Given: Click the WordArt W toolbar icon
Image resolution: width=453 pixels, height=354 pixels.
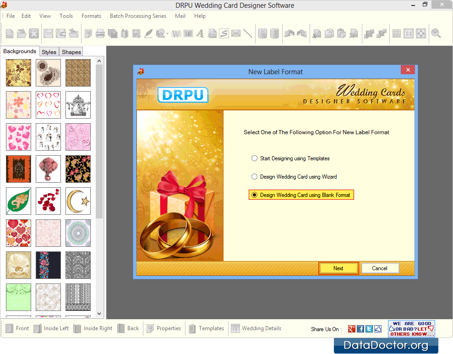Looking at the screenshot, I should coord(176,34).
